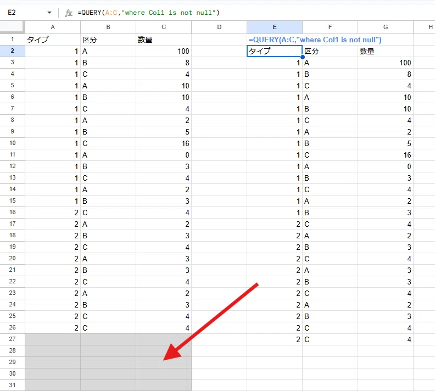
Task: Click the select-all corner box
Action: pyautogui.click(x=13, y=27)
